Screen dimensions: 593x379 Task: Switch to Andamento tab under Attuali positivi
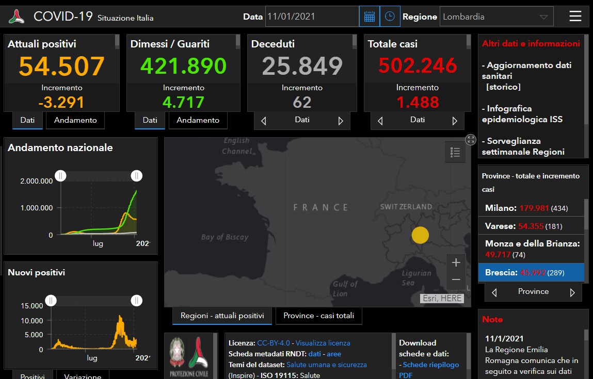click(x=75, y=120)
